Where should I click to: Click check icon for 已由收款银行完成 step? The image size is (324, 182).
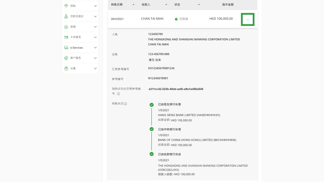click(151, 154)
